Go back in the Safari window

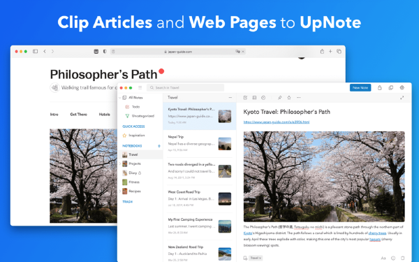click(x=45, y=51)
